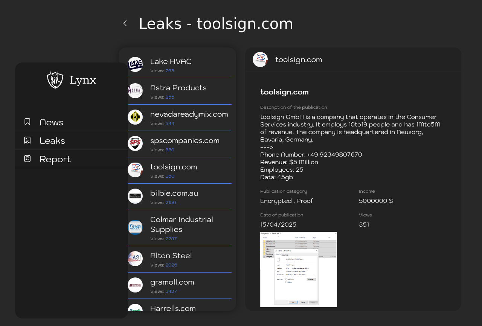482x326 pixels.
Task: Click 'Data: 45gb' line
Action: point(276,177)
